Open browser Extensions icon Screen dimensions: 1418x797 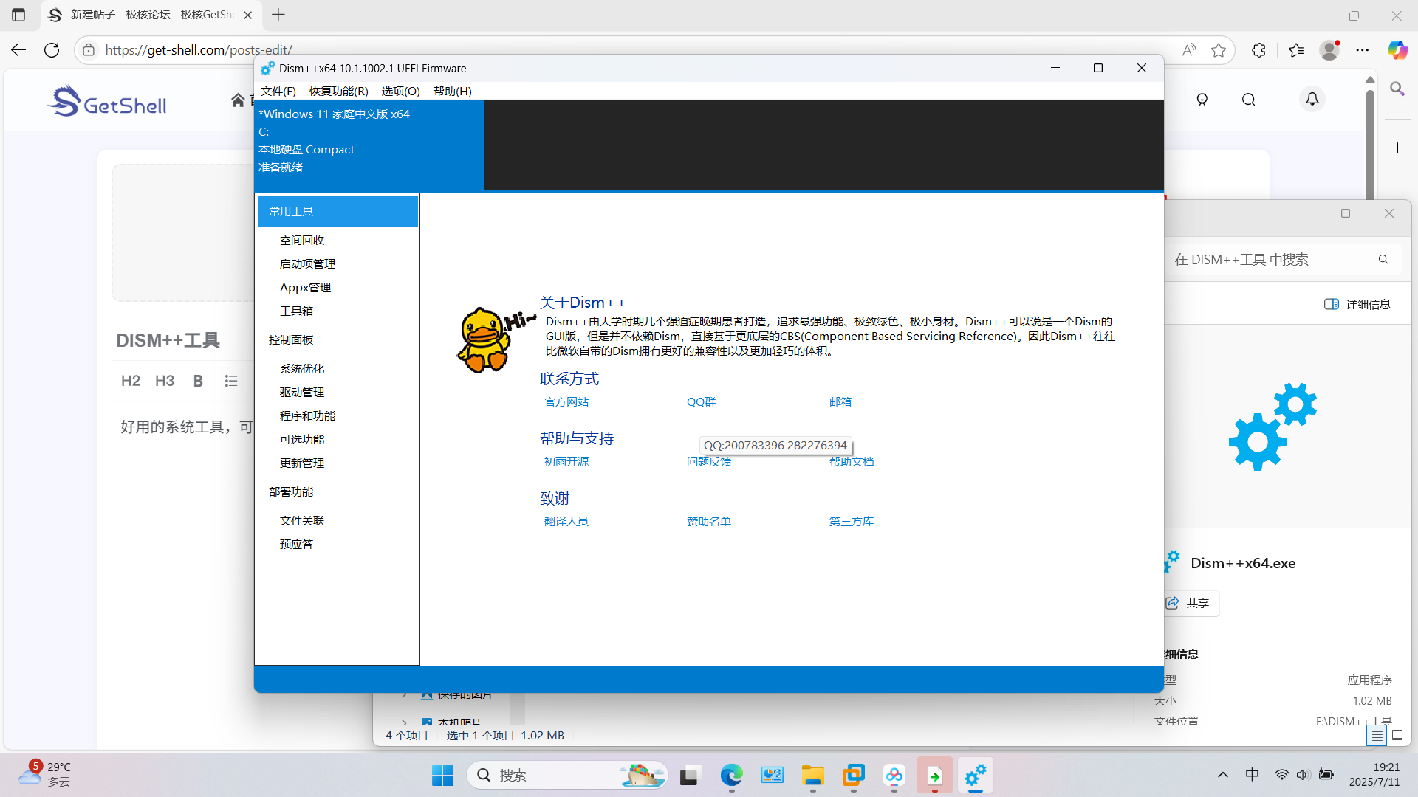tap(1259, 49)
